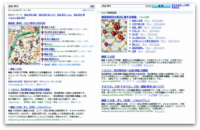The height and width of the screenshot is (130, 200).
Task: Click small pin before 付近のその他の検索結果 link
Action: click(x=42, y=65)
